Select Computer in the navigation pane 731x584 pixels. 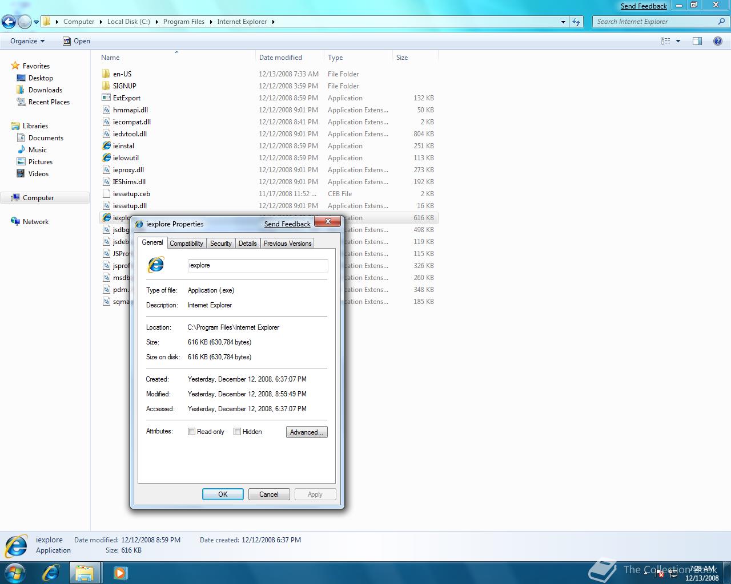pos(38,198)
